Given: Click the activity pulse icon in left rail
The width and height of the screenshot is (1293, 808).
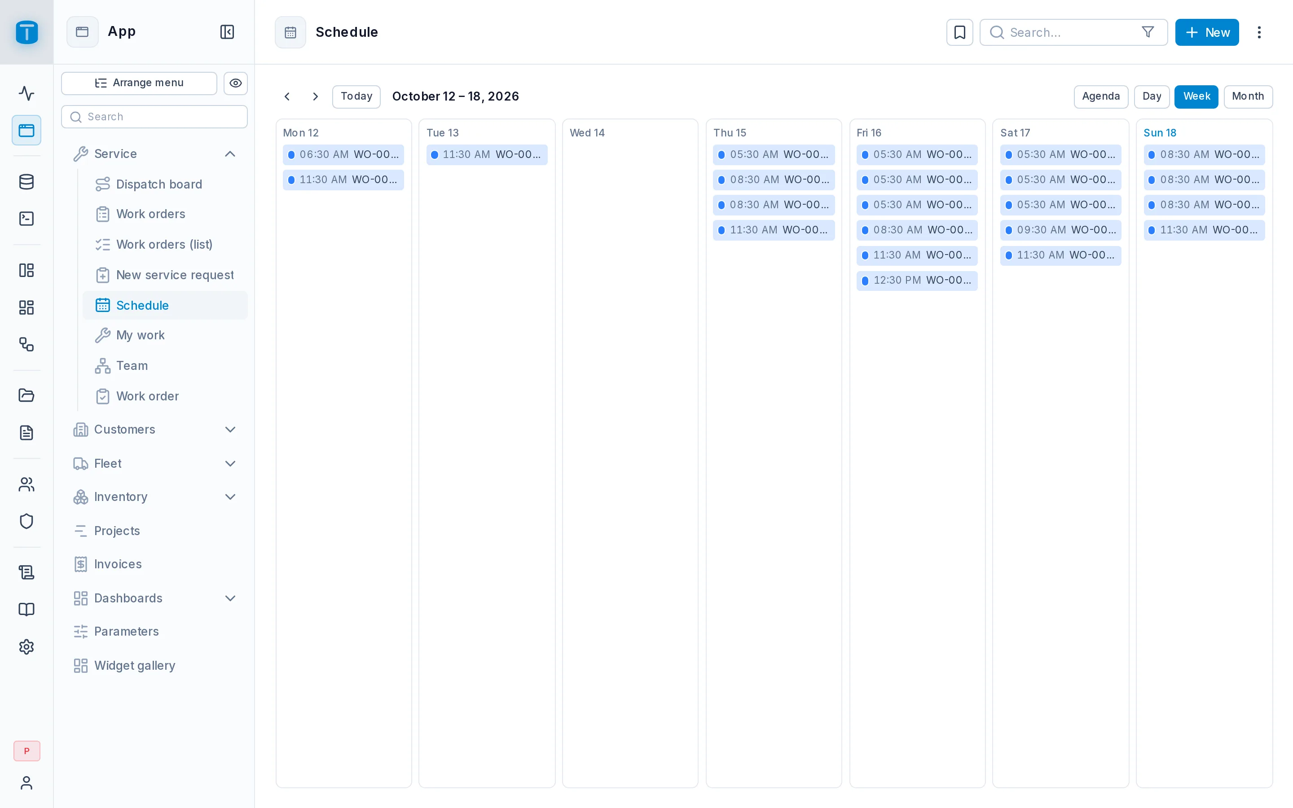Looking at the screenshot, I should [26, 93].
